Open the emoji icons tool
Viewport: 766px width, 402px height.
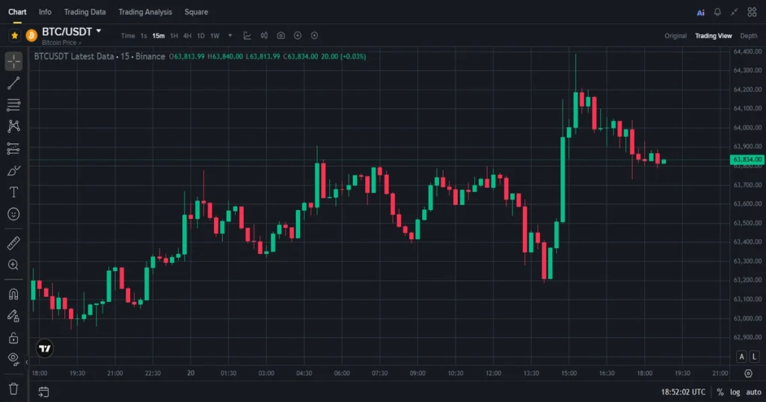pyautogui.click(x=13, y=214)
